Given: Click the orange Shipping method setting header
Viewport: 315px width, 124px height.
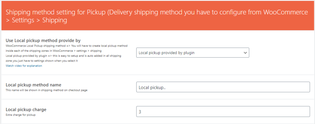Looking at the screenshot, I should pyautogui.click(x=157, y=16).
